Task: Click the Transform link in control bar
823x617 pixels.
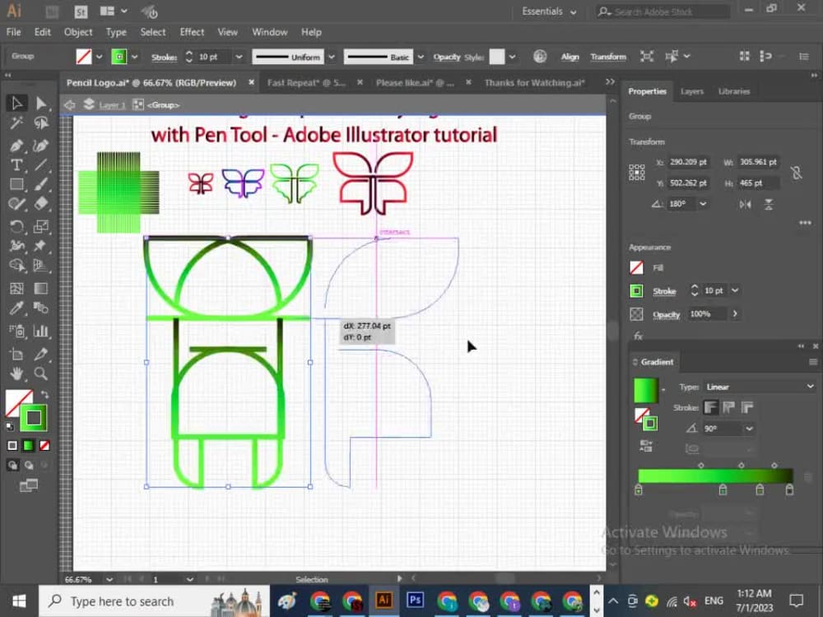Action: pyautogui.click(x=608, y=57)
